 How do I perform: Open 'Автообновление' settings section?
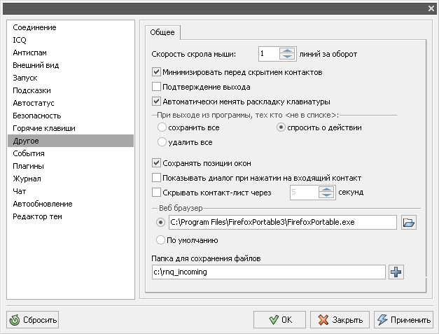[71, 204]
